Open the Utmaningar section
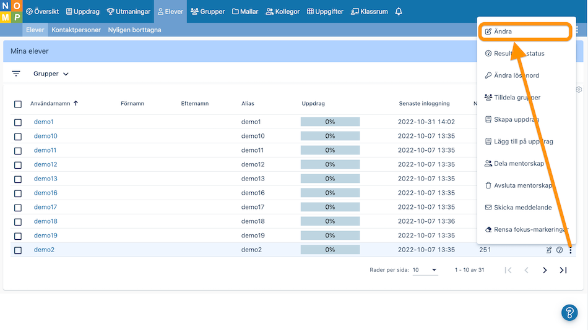The image size is (588, 330). coord(129,12)
